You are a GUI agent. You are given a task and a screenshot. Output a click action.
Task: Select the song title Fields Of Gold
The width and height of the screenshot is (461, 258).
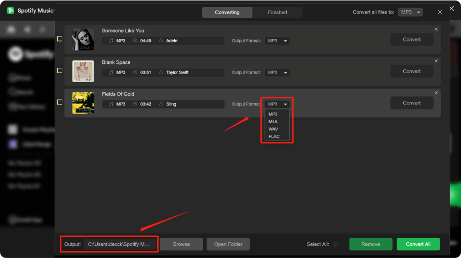coord(118,94)
